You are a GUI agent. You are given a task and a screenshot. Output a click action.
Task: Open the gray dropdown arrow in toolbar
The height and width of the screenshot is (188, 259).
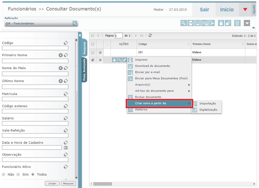247,23
